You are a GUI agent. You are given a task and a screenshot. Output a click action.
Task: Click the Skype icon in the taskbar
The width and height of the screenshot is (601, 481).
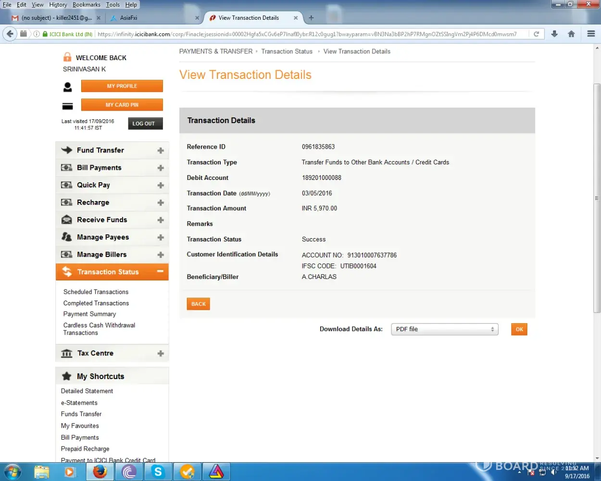pos(158,472)
